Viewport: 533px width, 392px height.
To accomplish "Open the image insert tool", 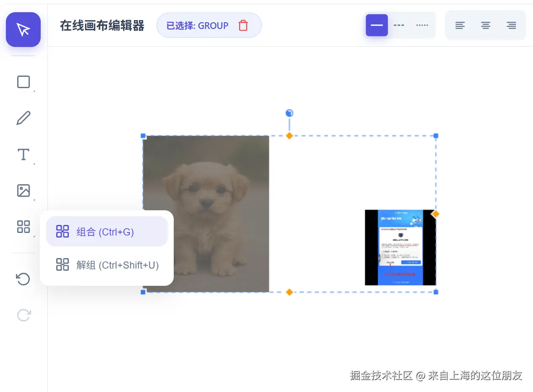I will click(24, 191).
